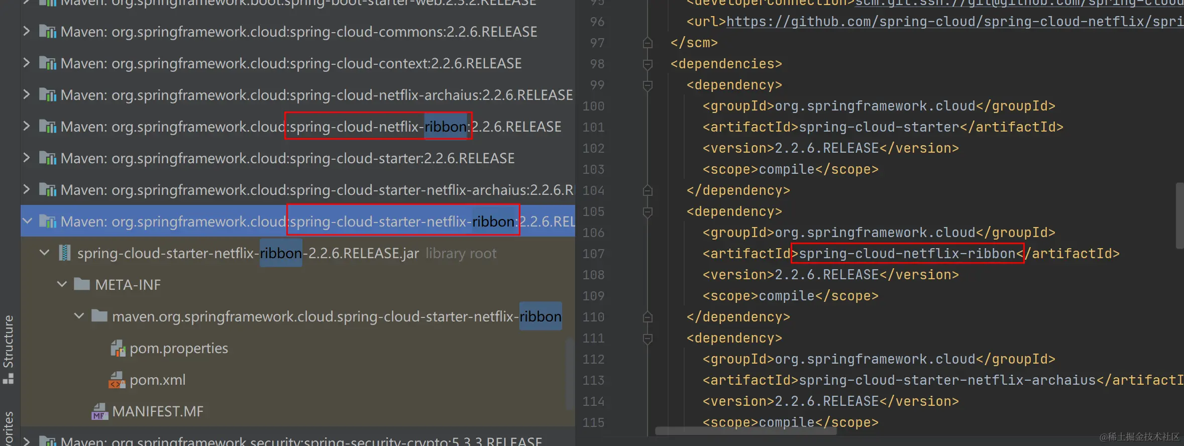Click the spring-cloud-starter artifactId on line 101
This screenshot has height=446, width=1184.
[879, 127]
